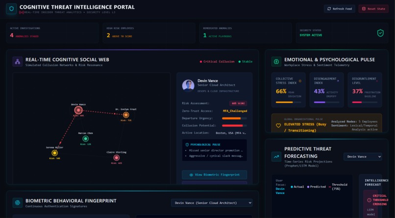This screenshot has height=218, width=395.
Task: Click the User Focus Devin Vance label
Action: point(280,187)
